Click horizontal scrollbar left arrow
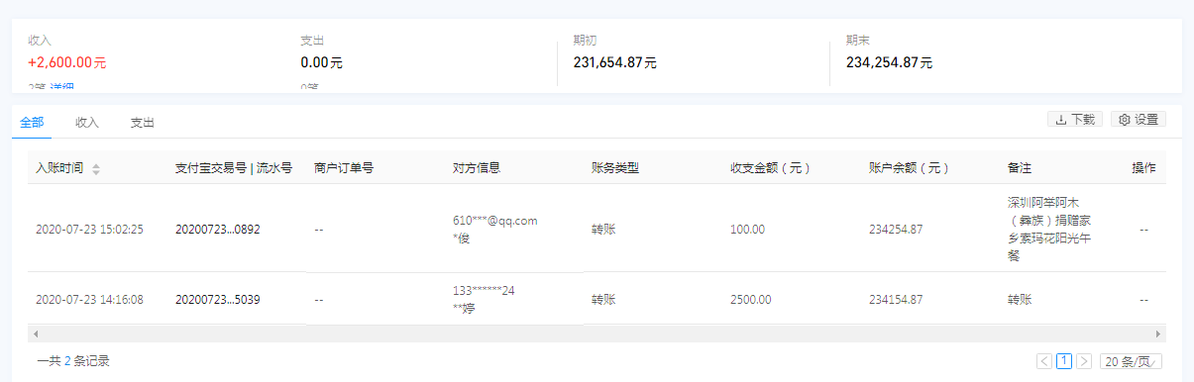 click(x=37, y=334)
